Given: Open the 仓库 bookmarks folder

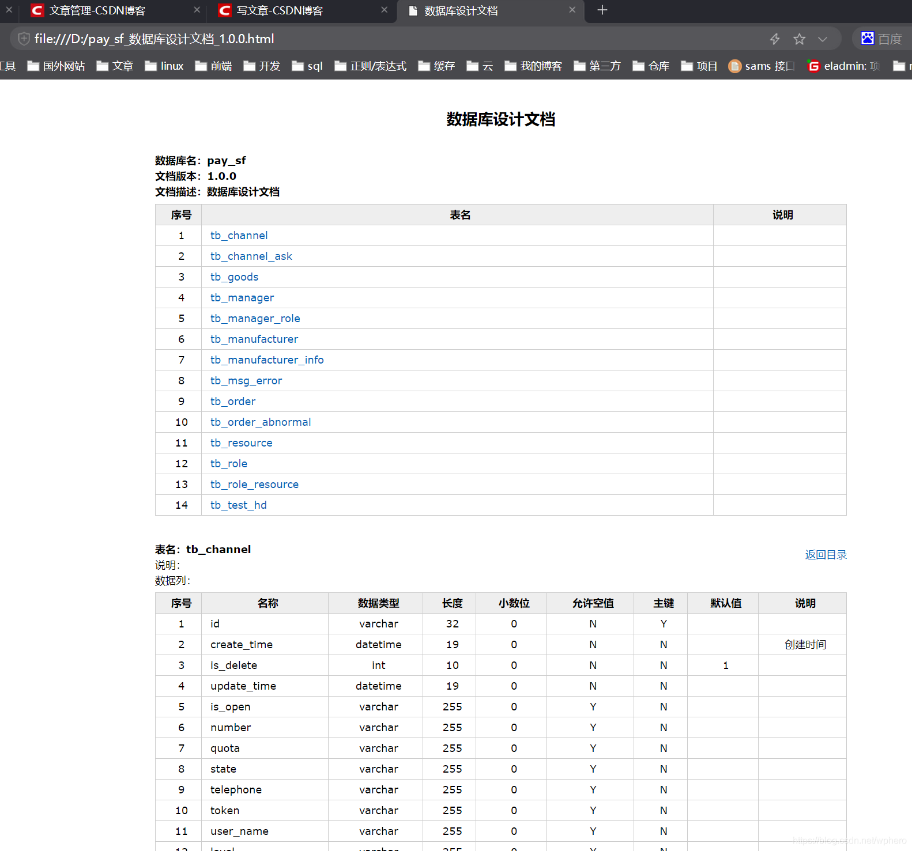Looking at the screenshot, I should [651, 66].
